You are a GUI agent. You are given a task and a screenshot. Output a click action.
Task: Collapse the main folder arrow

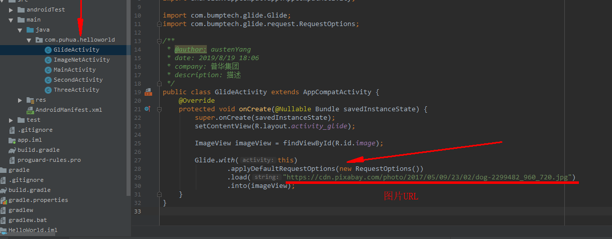(x=12, y=20)
